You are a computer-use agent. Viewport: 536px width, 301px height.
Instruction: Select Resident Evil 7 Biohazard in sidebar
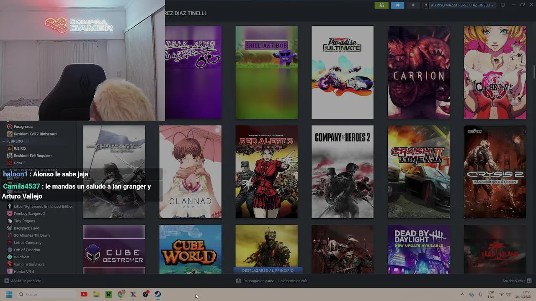(35, 134)
